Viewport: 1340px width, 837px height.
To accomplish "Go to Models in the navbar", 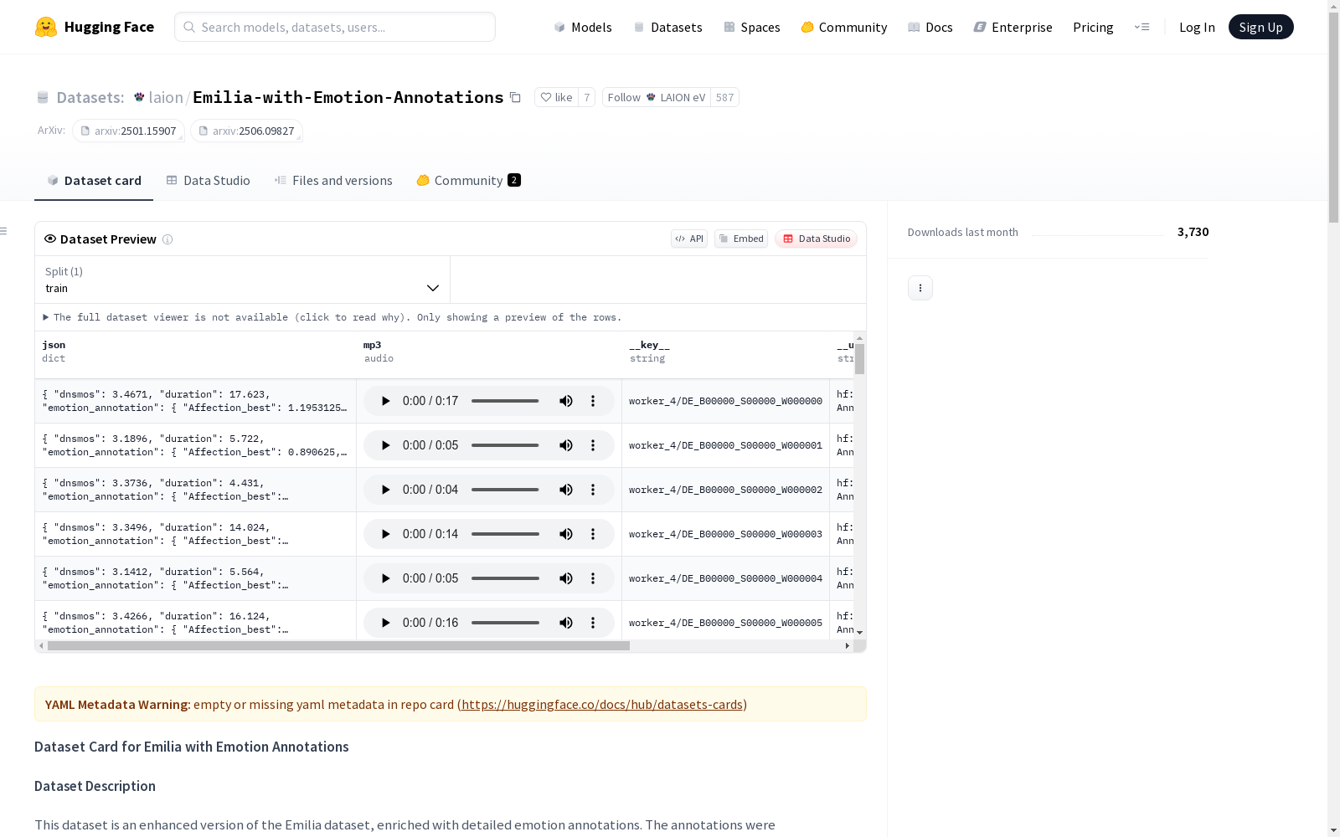I will point(583,27).
